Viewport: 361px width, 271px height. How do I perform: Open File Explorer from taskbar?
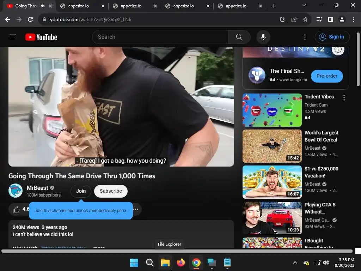(165, 263)
